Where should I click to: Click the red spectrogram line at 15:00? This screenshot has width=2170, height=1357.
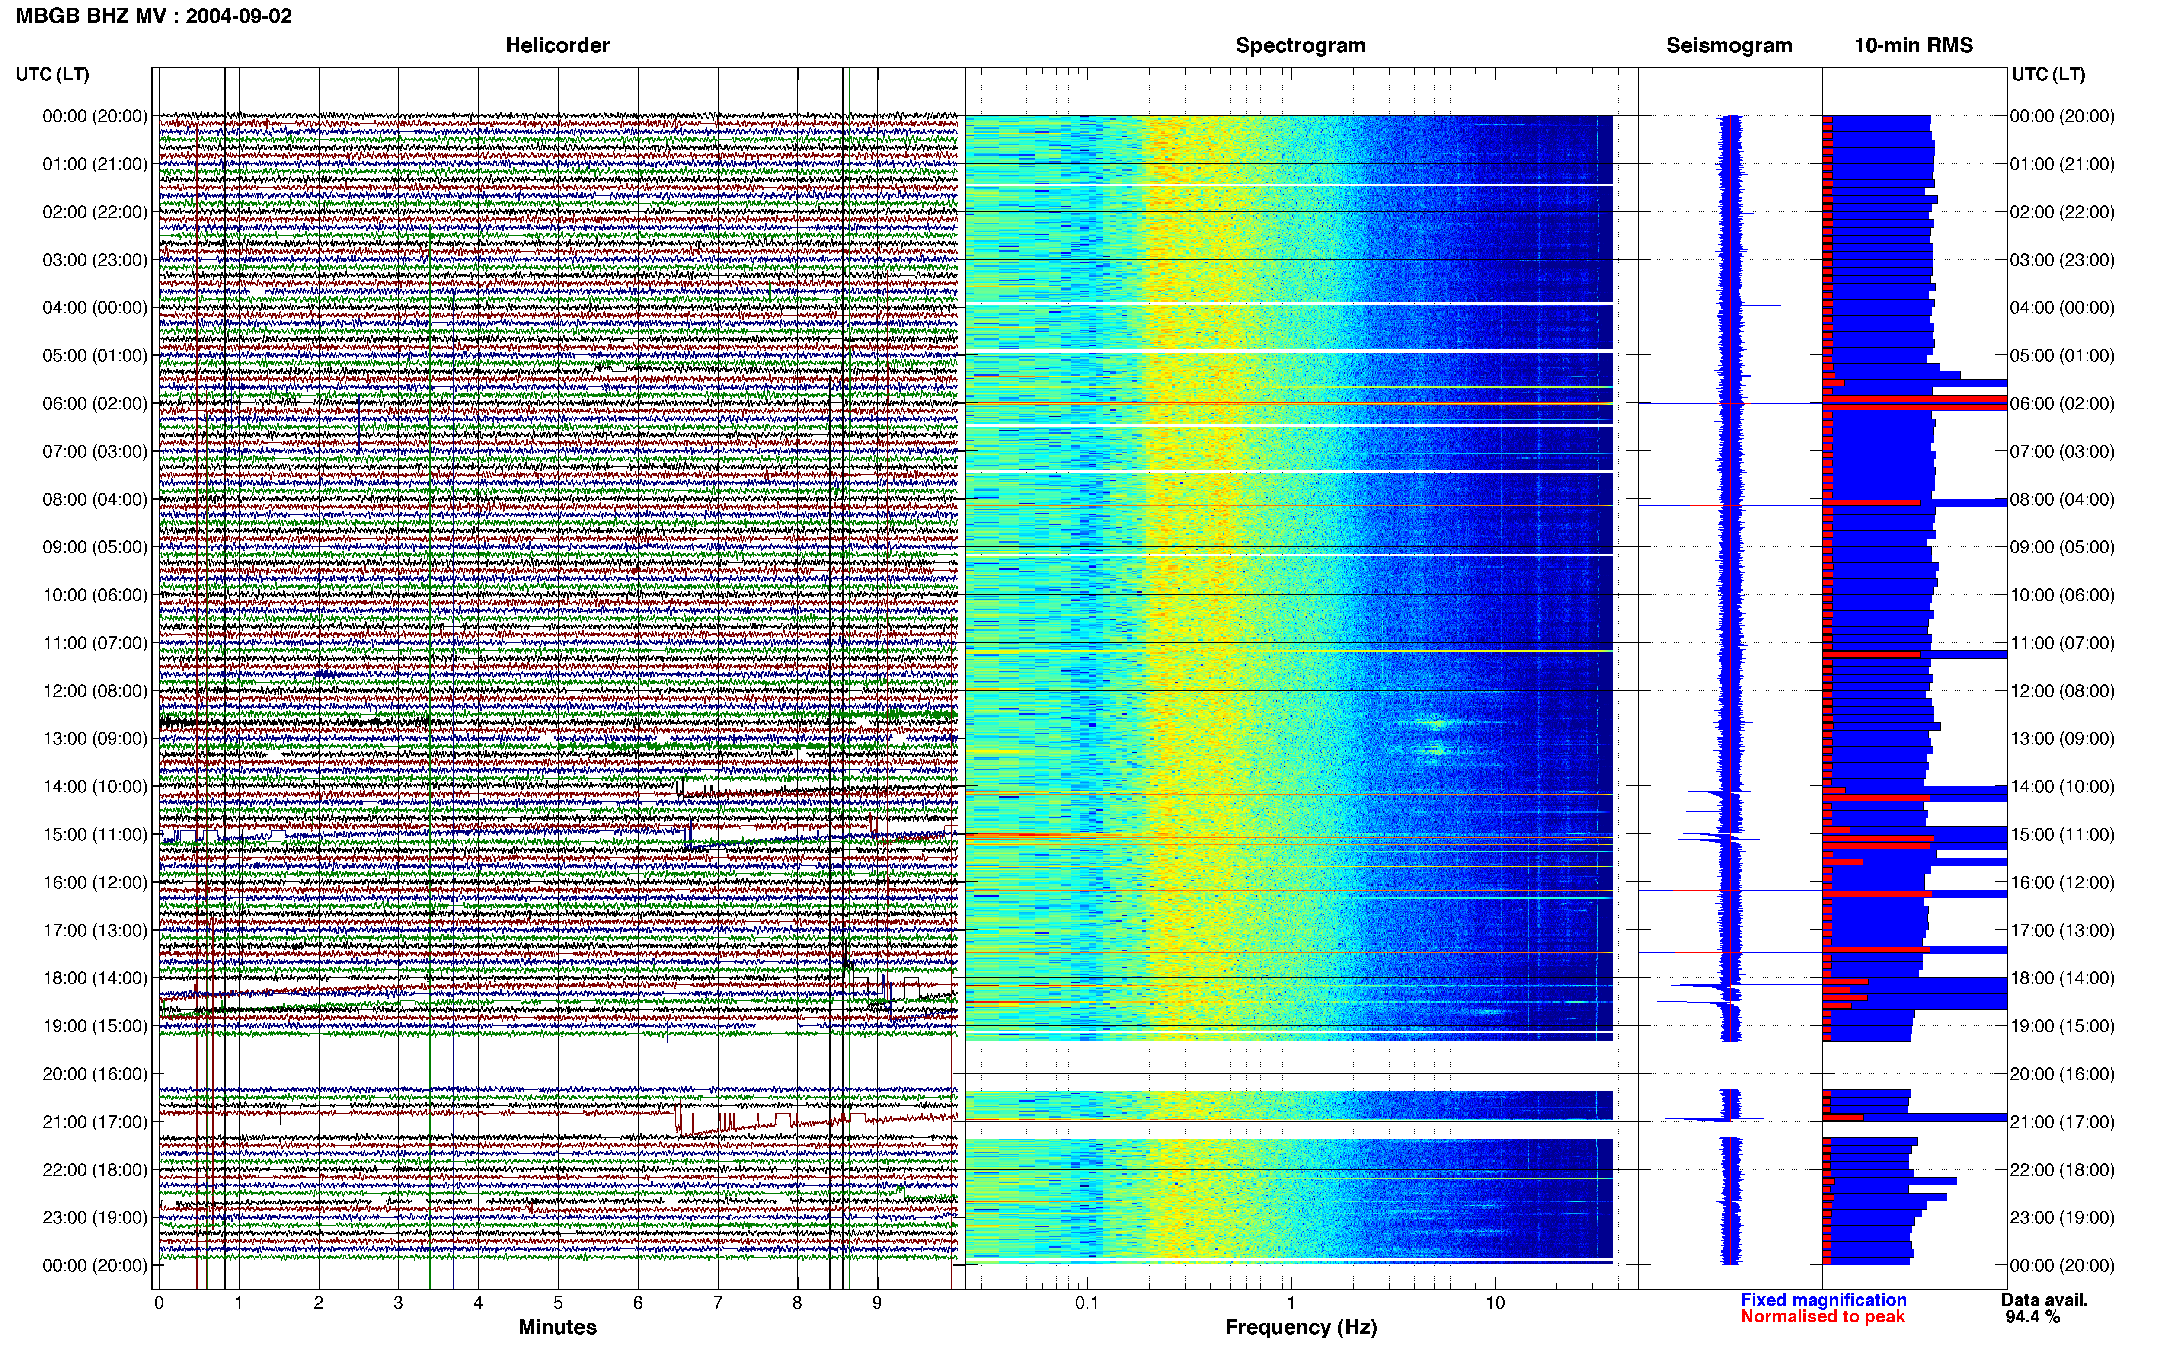(x=1289, y=837)
